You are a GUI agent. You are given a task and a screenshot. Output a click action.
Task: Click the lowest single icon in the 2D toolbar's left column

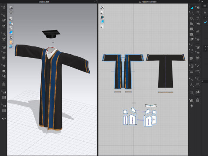(x=192, y=106)
